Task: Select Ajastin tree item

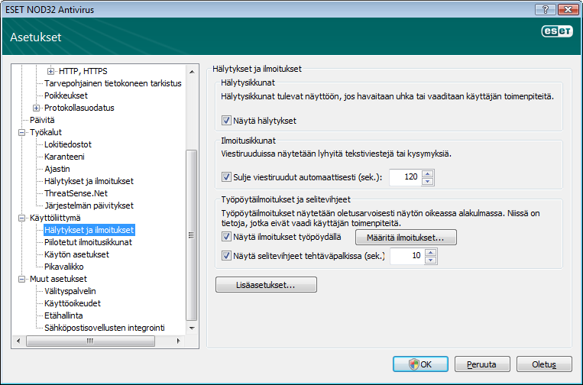Action: coord(57,169)
